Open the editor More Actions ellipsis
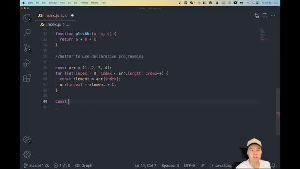This screenshot has width=300, height=169. pos(273,15)
